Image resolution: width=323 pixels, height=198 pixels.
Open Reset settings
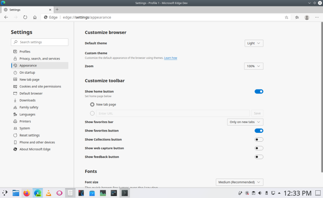40,135
